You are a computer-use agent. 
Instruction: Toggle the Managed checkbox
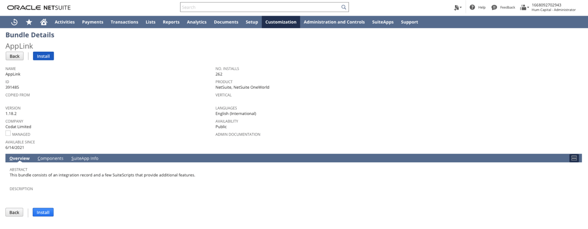(x=8, y=133)
